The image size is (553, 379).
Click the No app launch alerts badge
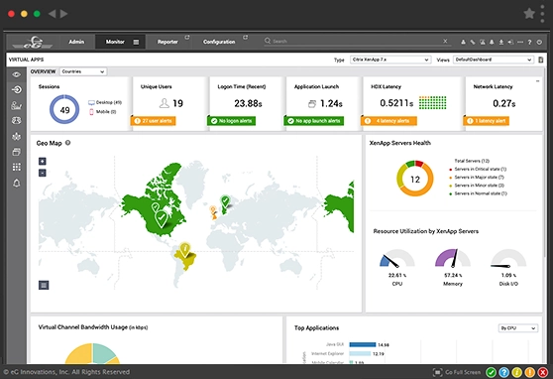coord(314,121)
